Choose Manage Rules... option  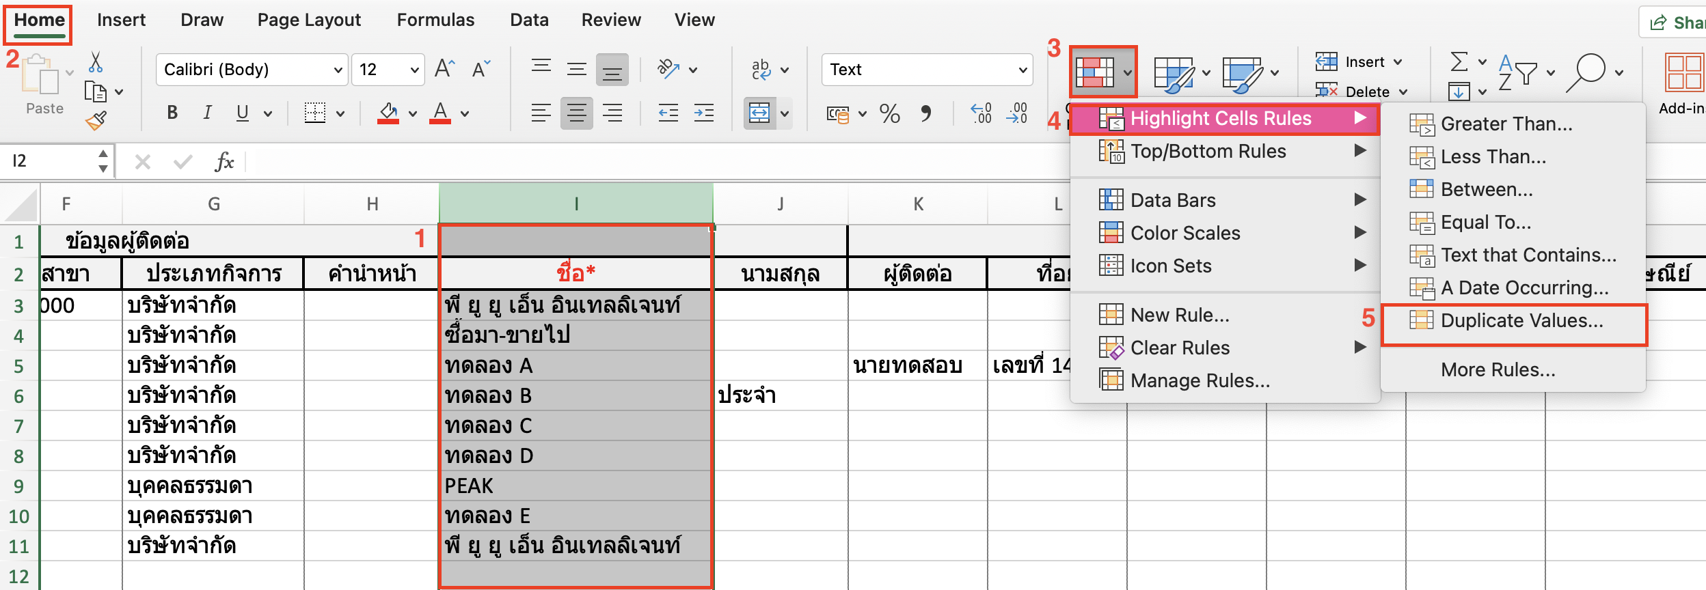point(1224,380)
